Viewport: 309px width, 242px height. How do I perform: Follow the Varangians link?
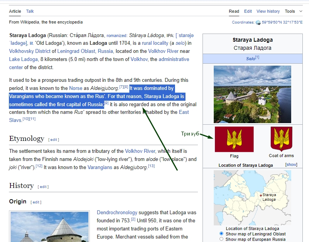pyautogui.click(x=100, y=168)
